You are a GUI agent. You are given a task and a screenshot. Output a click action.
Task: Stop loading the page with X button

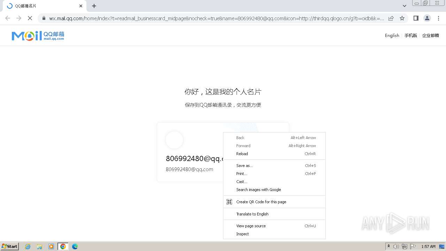pyautogui.click(x=30, y=18)
